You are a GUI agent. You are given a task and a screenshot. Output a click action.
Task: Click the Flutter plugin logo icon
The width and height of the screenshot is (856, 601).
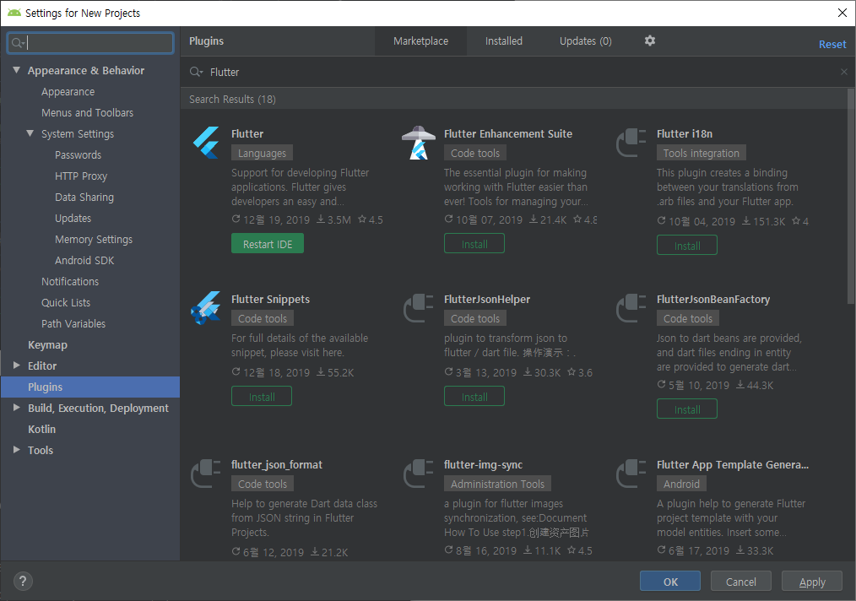(x=206, y=143)
